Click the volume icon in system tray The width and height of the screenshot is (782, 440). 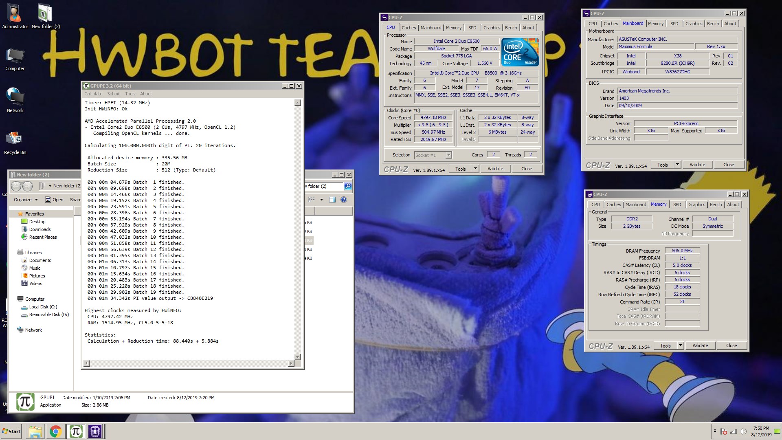(743, 431)
